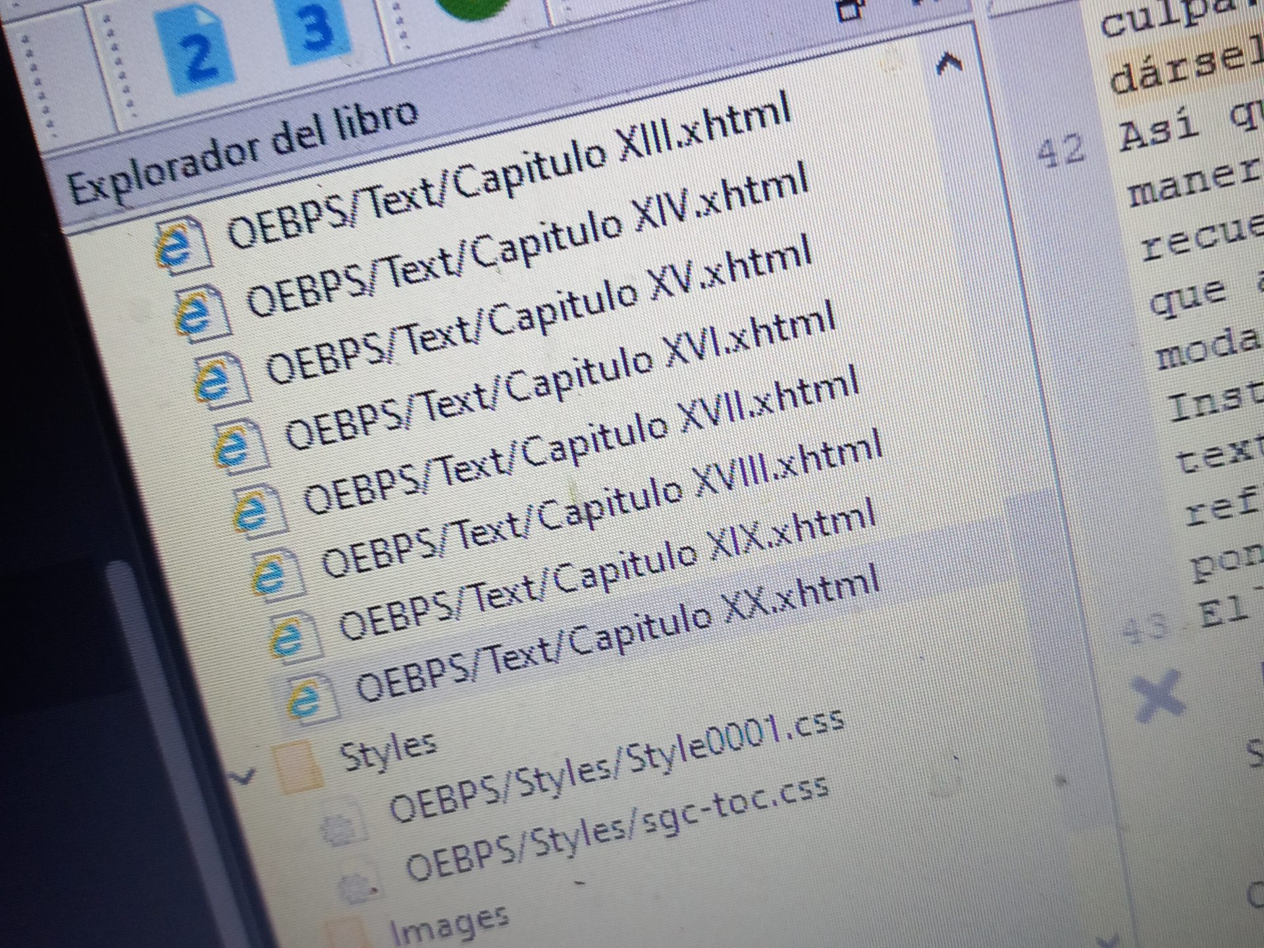Collapse the Styles folder chevron
The image size is (1264, 948).
click(243, 777)
